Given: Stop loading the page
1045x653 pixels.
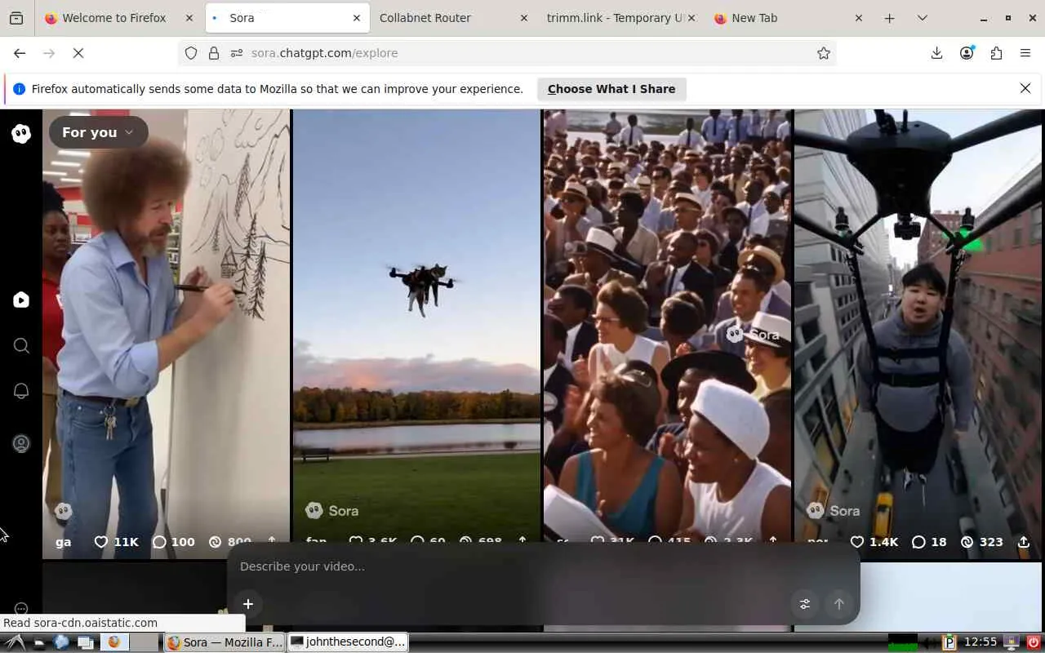Looking at the screenshot, I should point(78,53).
